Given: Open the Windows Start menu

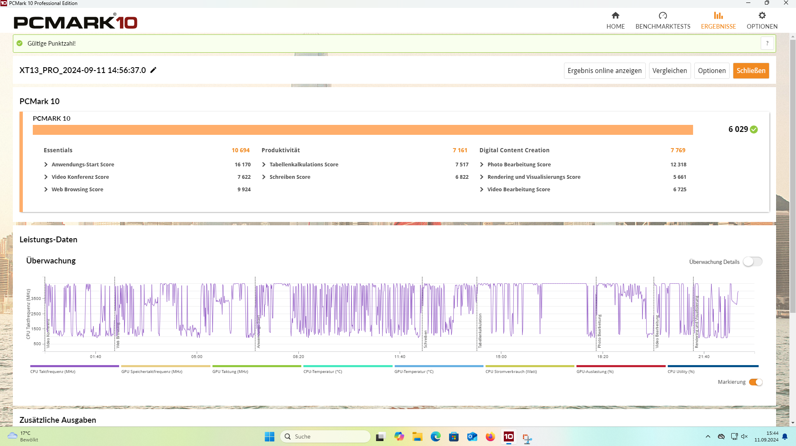Looking at the screenshot, I should 269,436.
